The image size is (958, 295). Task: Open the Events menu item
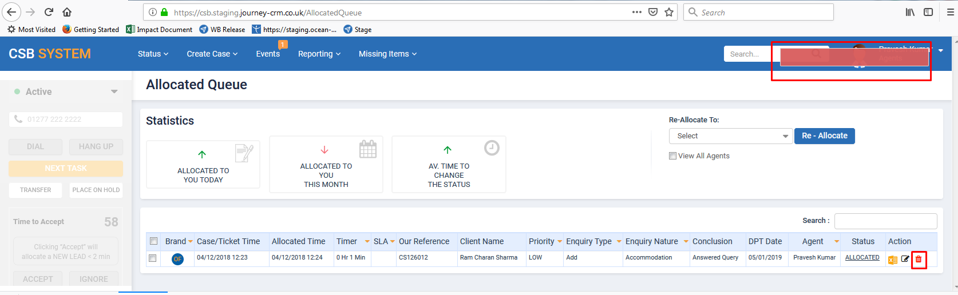(268, 54)
